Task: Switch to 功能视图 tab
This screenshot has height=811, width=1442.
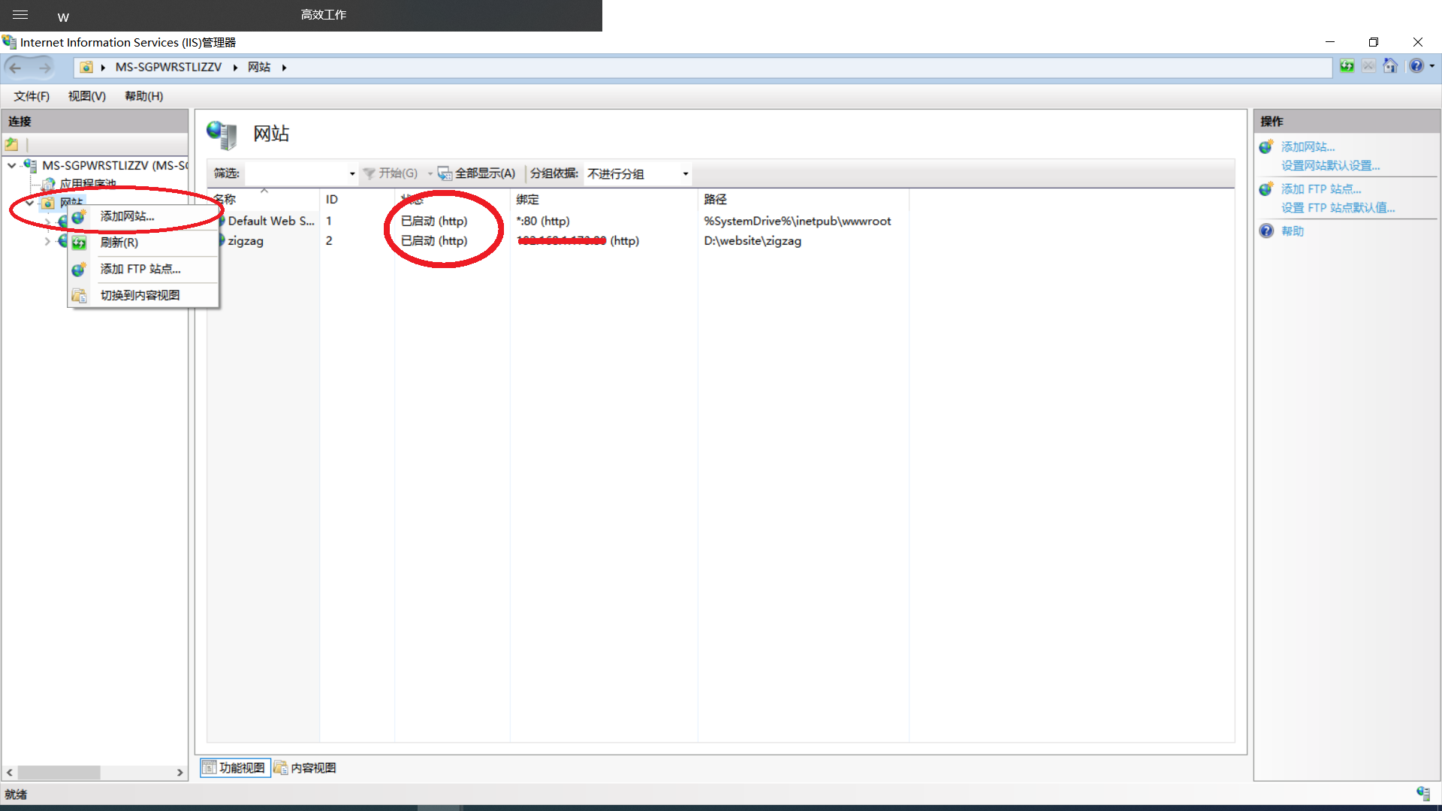Action: click(235, 767)
